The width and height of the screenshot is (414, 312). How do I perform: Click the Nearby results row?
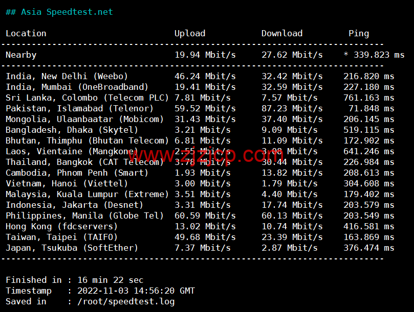coord(21,55)
